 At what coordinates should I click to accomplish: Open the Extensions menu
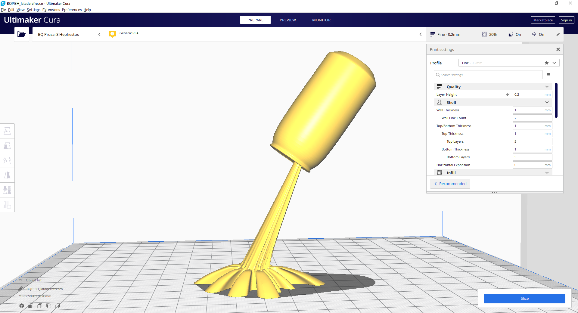(x=51, y=10)
